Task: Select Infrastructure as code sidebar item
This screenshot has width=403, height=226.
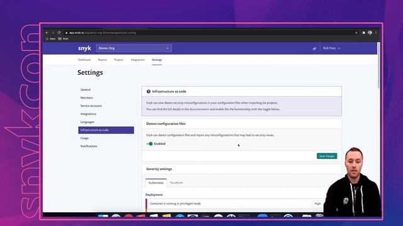Action: (106, 130)
